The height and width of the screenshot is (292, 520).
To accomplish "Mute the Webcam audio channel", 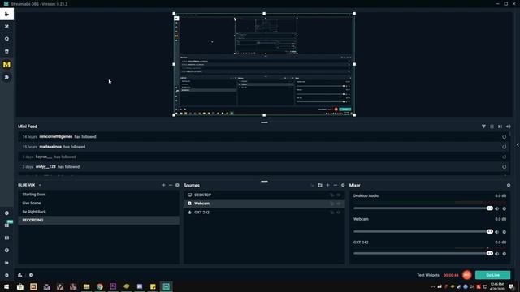I will (496, 232).
